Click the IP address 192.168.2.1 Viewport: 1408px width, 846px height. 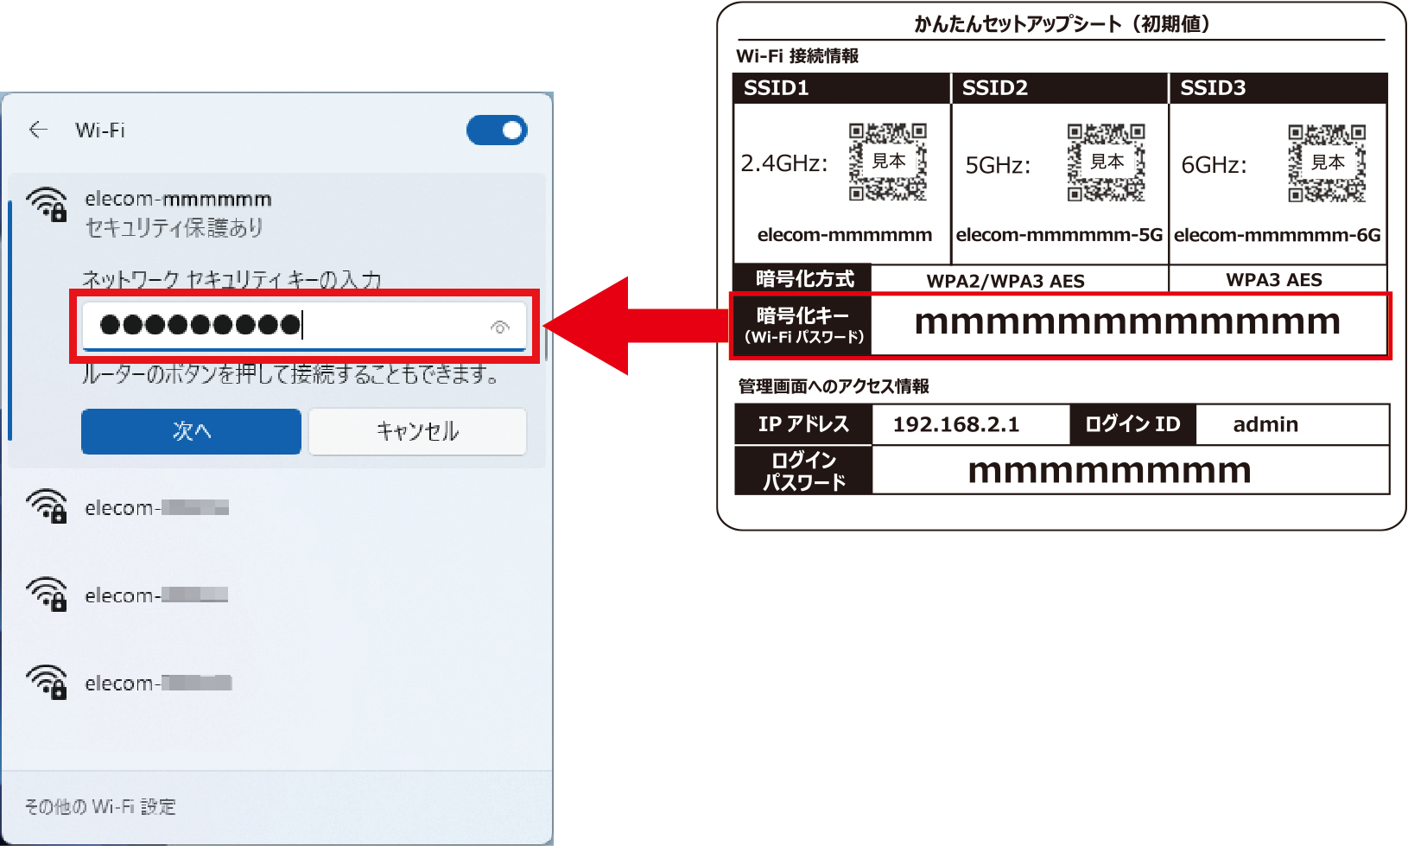click(956, 424)
